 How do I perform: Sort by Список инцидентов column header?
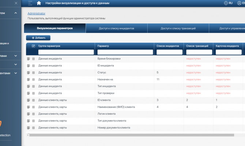(168, 46)
